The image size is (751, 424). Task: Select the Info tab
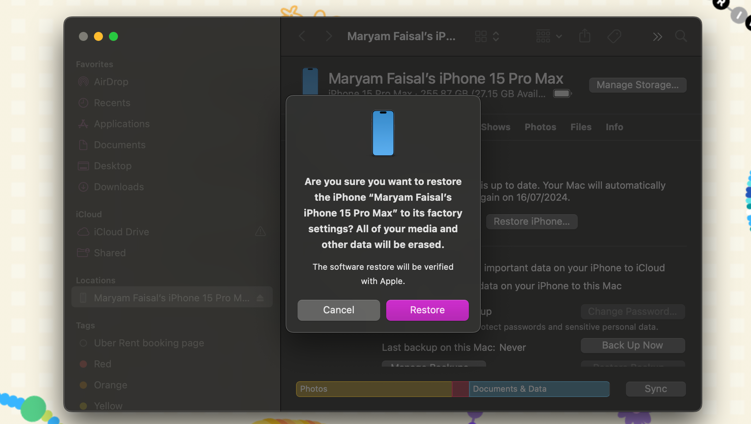tap(614, 127)
